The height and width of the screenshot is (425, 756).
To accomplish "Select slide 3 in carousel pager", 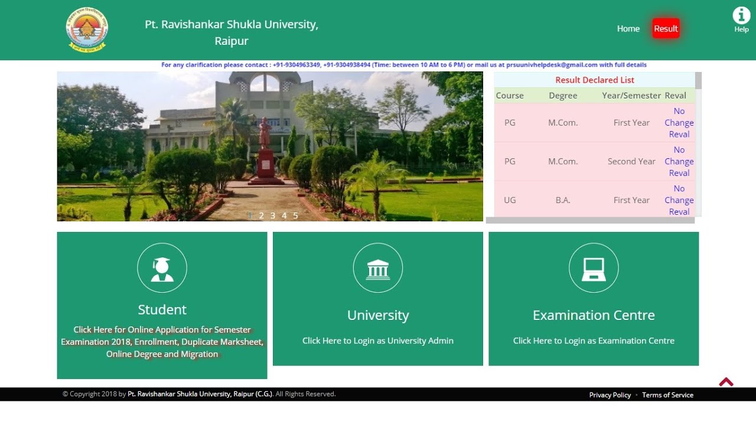I will (272, 215).
